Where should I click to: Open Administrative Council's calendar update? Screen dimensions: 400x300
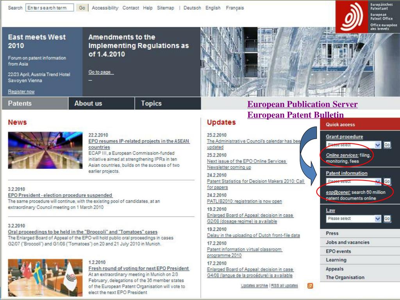coord(254,144)
